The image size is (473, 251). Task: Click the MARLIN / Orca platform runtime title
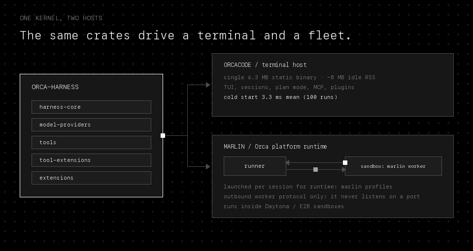click(275, 147)
